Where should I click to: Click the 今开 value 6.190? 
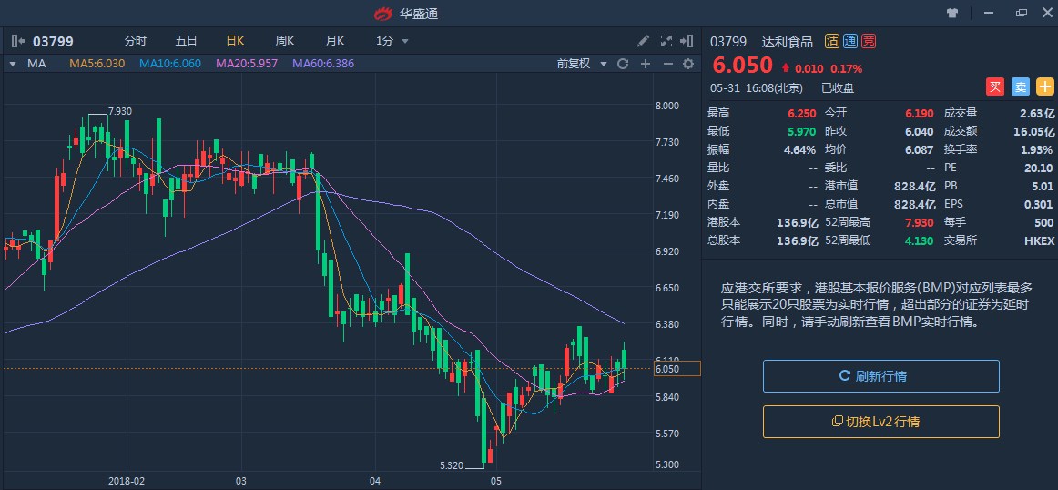(x=920, y=113)
